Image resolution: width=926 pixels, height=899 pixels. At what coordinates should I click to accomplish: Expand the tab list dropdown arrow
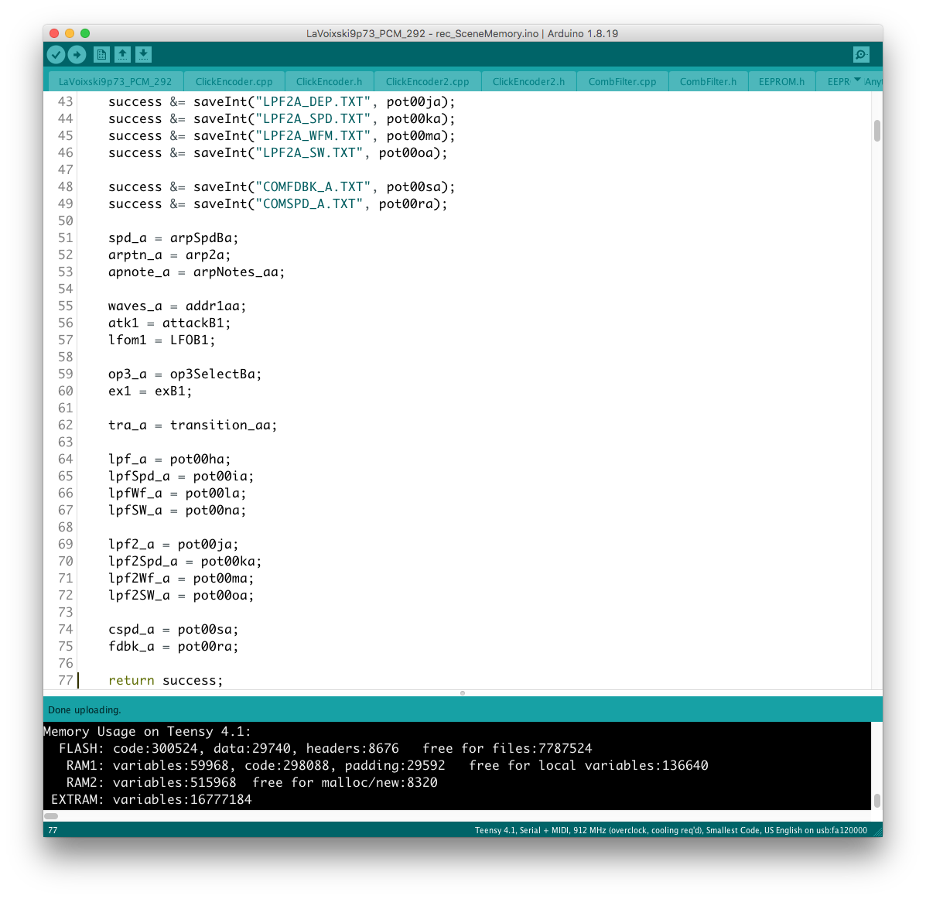857,80
